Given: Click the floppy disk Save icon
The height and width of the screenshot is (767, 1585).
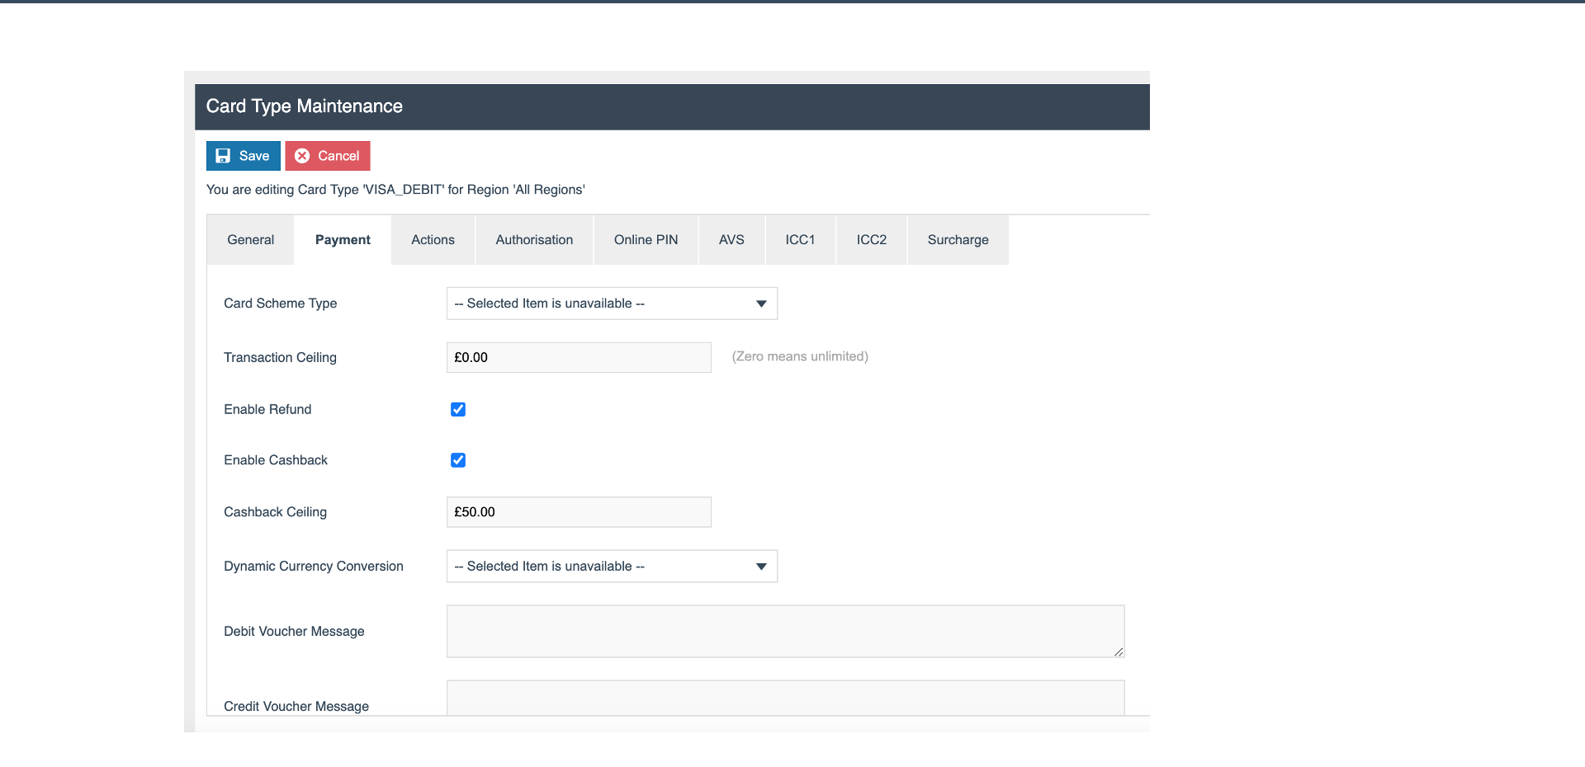Looking at the screenshot, I should (224, 156).
